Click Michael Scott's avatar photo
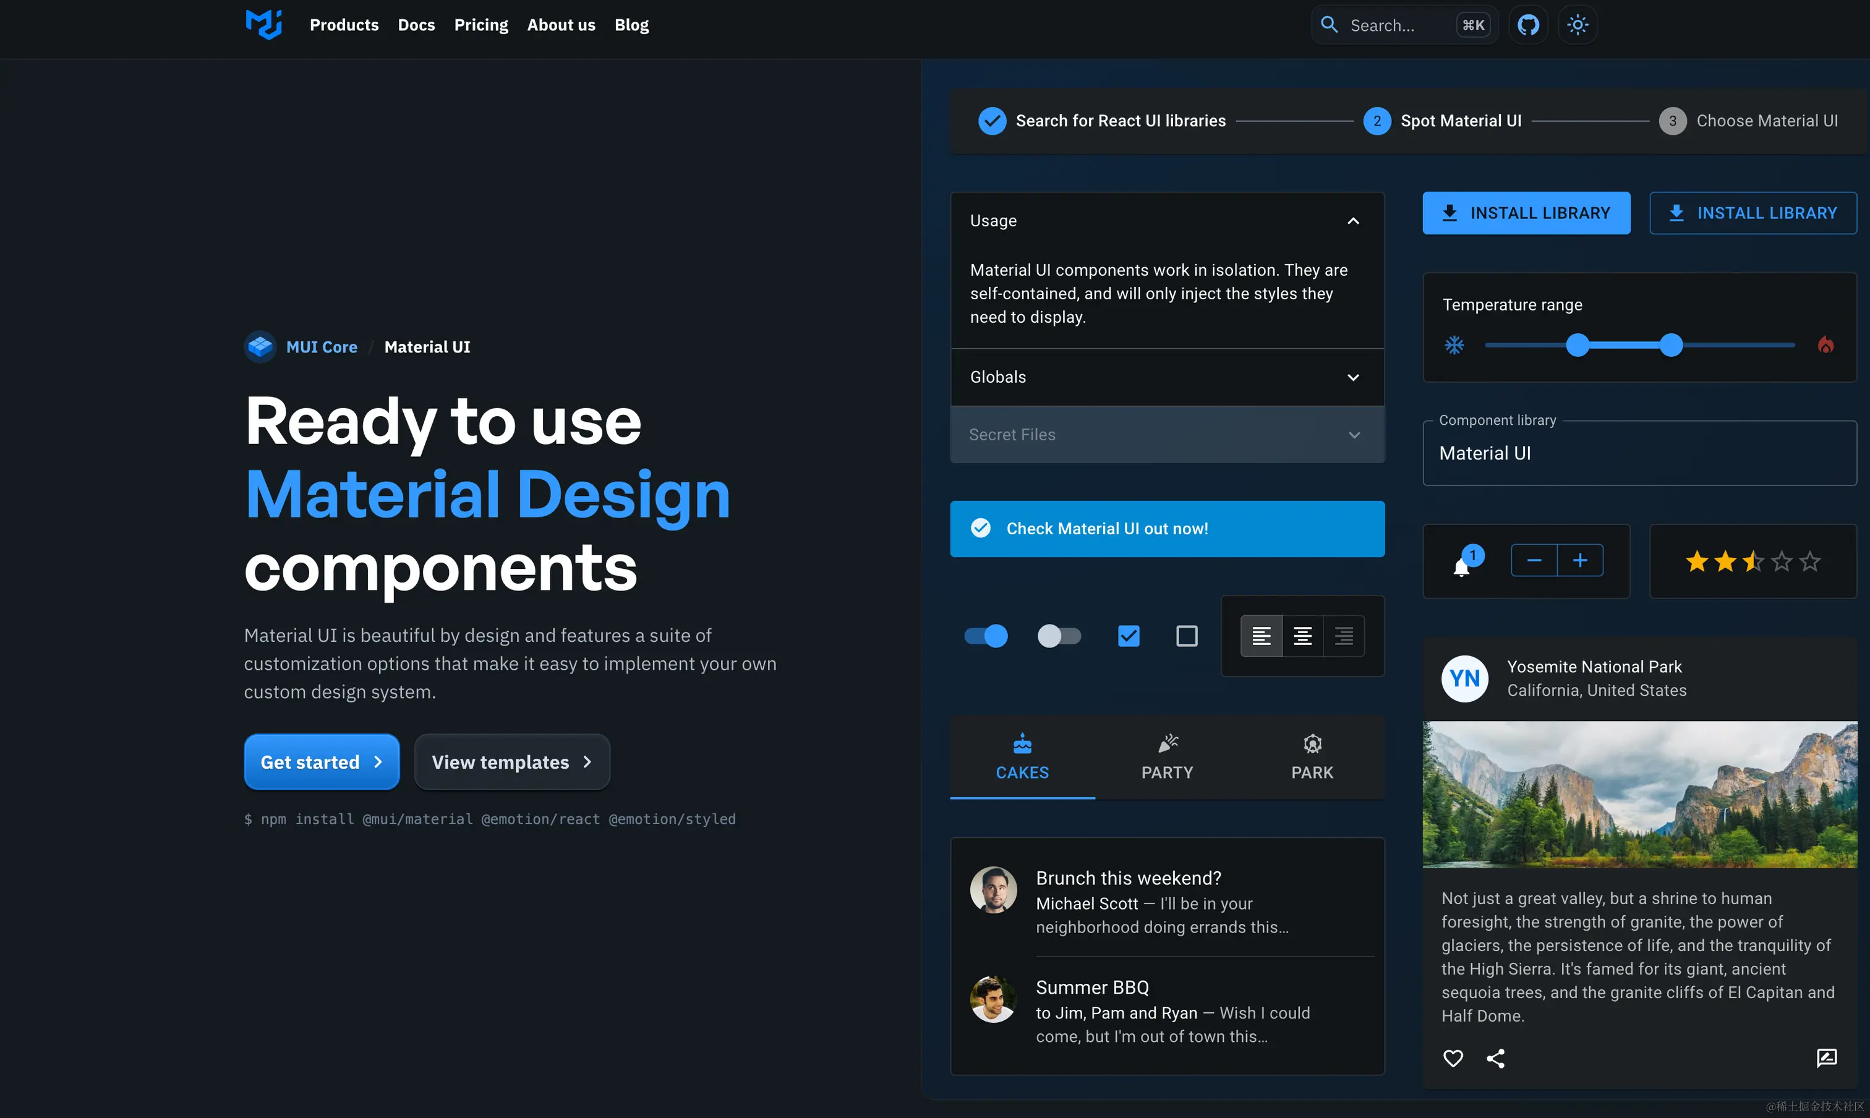The width and height of the screenshot is (1870, 1118). click(993, 889)
